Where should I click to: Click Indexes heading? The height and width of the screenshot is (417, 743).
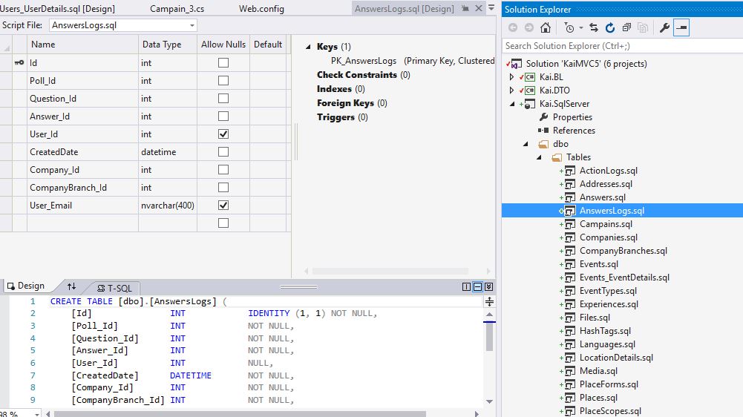[334, 89]
